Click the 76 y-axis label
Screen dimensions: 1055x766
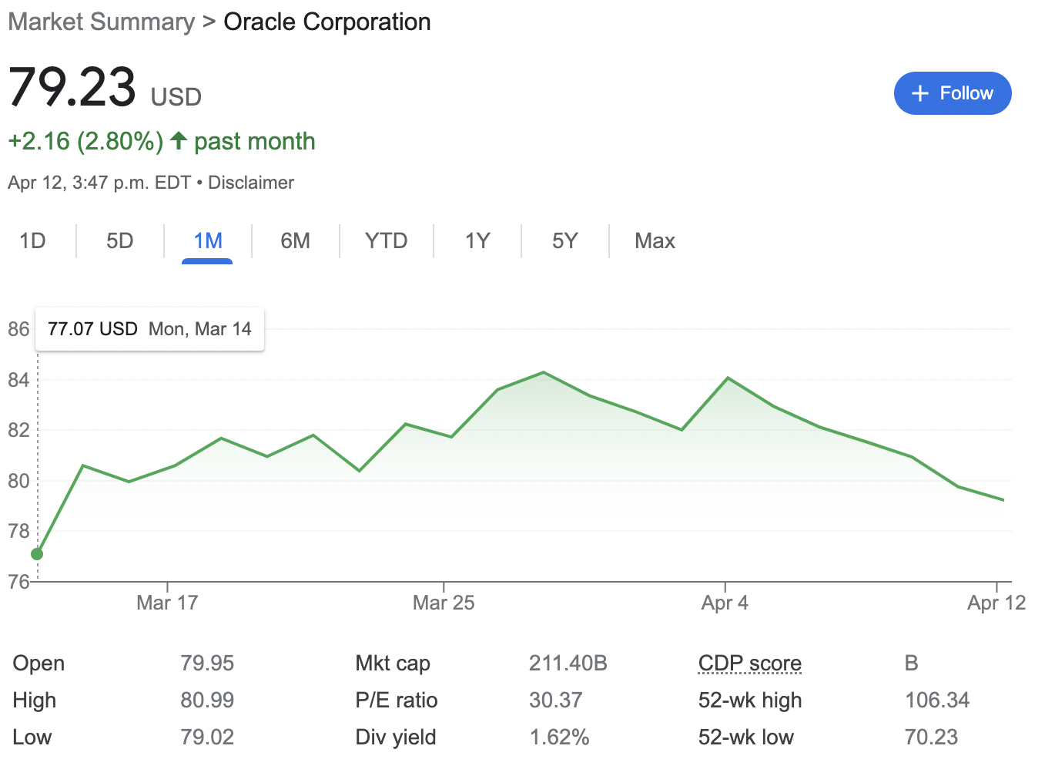point(18,582)
